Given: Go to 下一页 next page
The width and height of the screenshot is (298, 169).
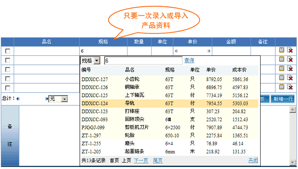Looking at the screenshot, I should pyautogui.click(x=141, y=161).
